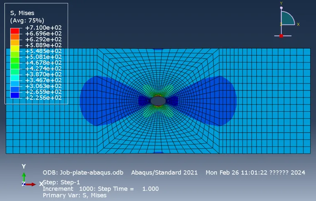Click the Increment 1000 step time line
The height and width of the screenshot is (201, 316).
pyautogui.click(x=101, y=189)
